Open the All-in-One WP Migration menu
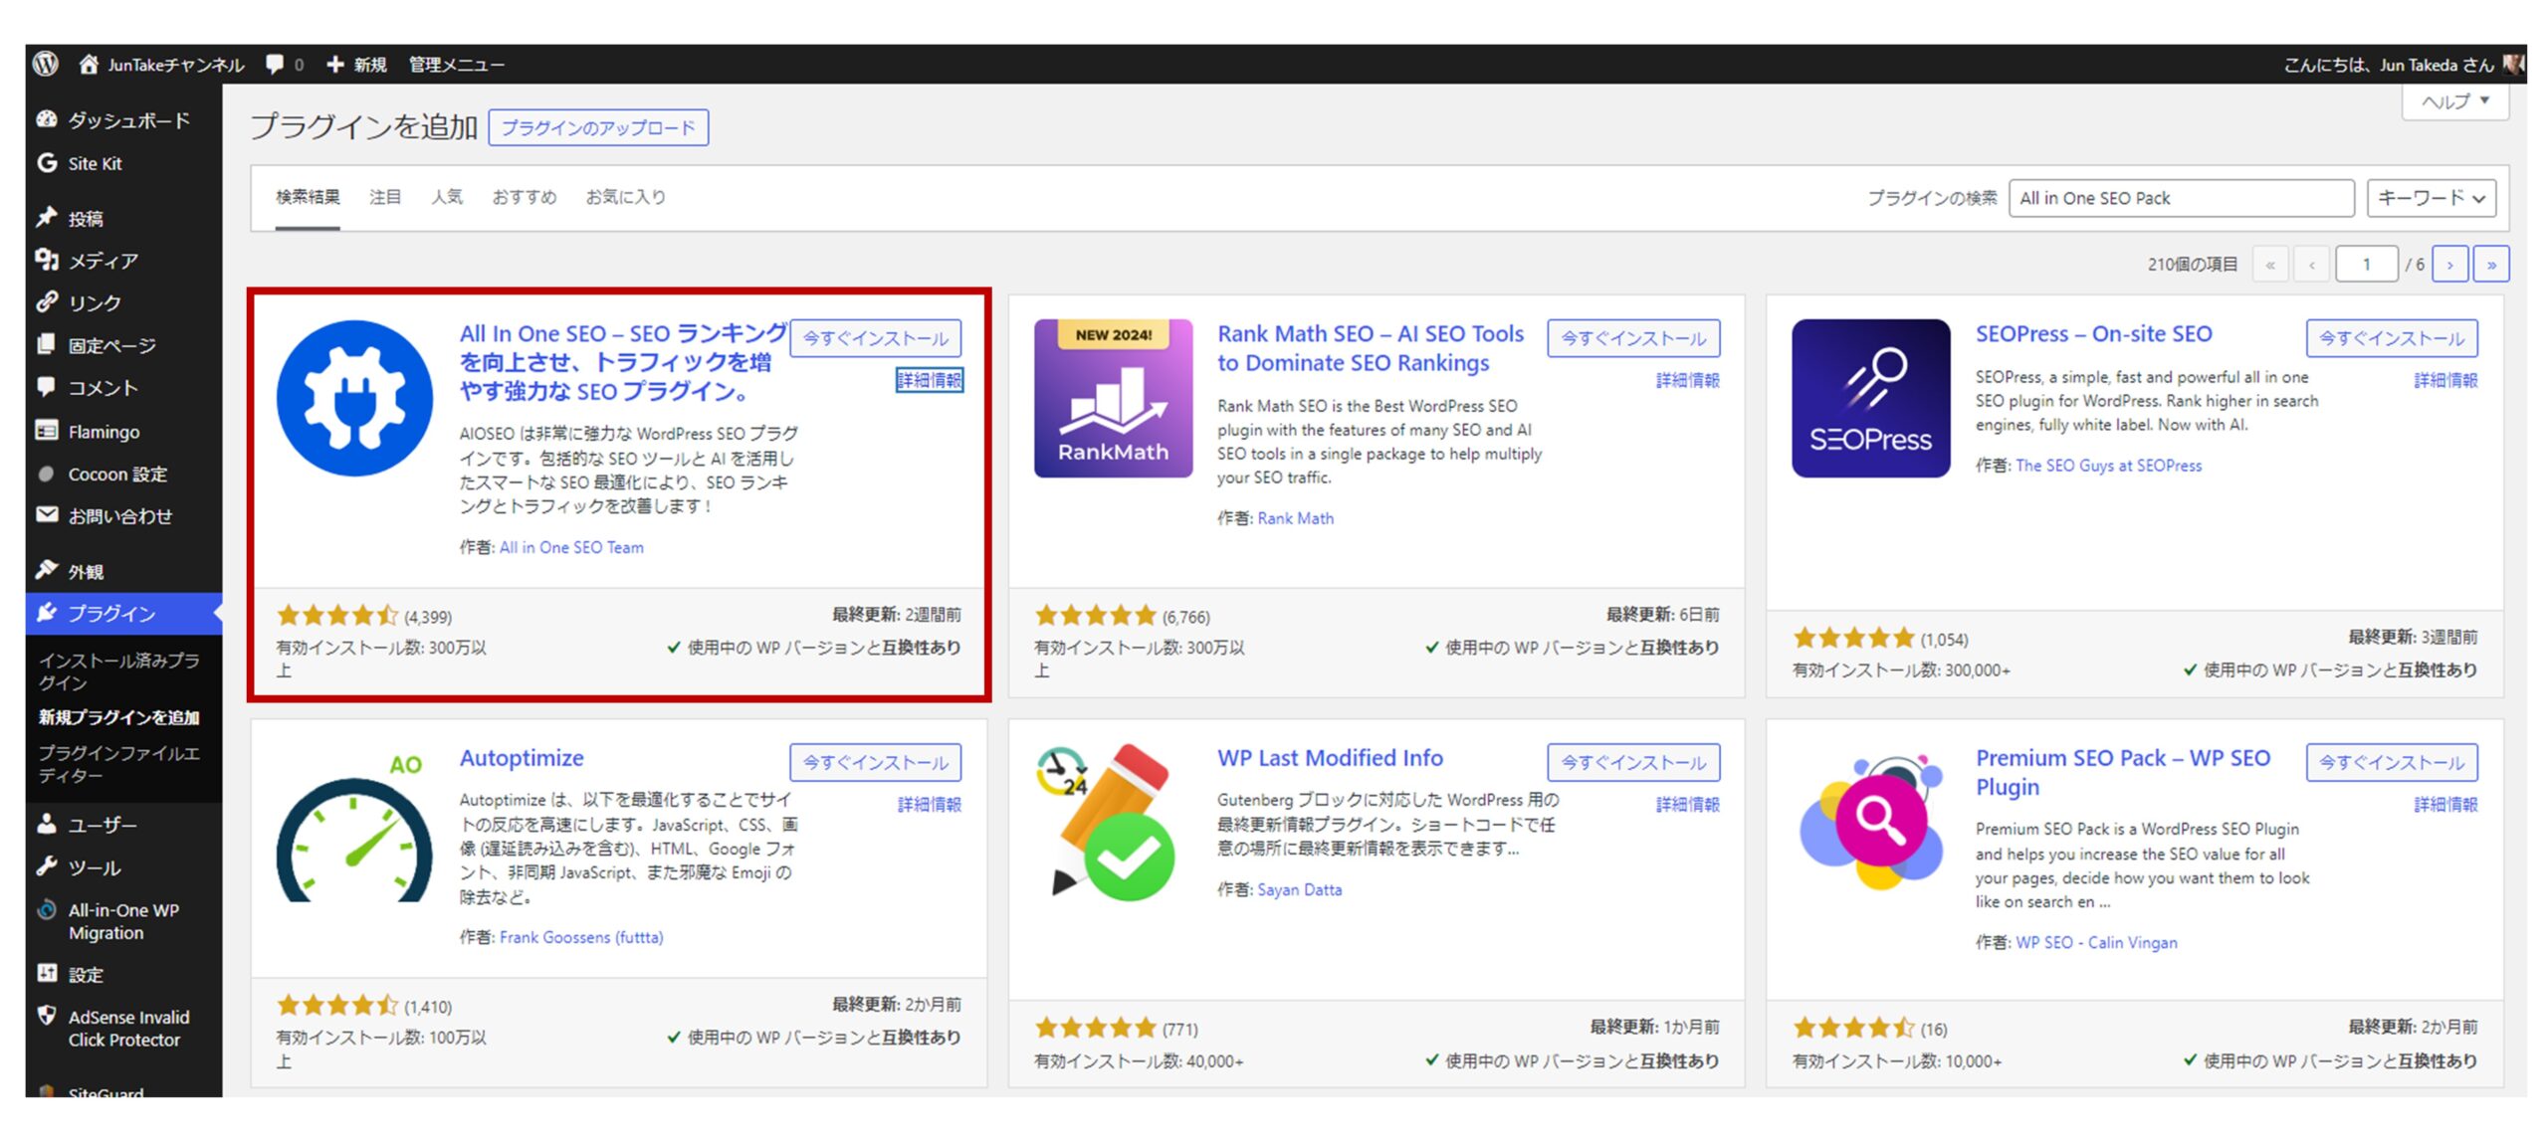The height and width of the screenshot is (1146, 2548). pos(123,921)
